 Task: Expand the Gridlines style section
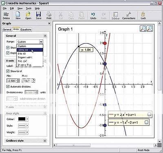click(45, 141)
